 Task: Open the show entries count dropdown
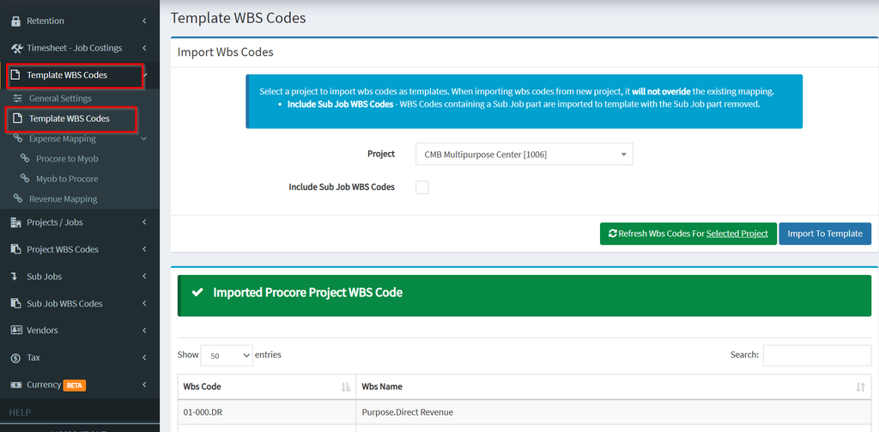click(x=227, y=356)
